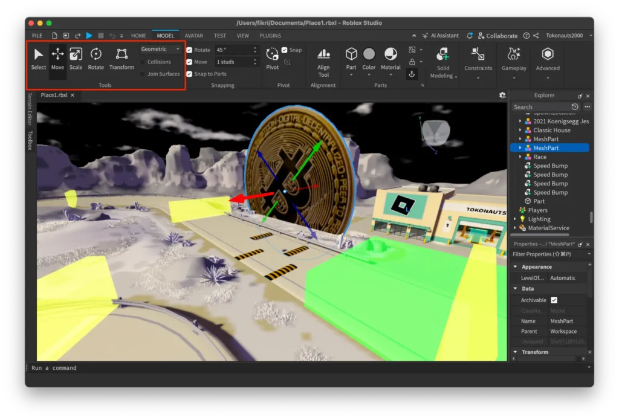Launch the Align Tool
Screen dimensions: 619x420
coord(323,62)
